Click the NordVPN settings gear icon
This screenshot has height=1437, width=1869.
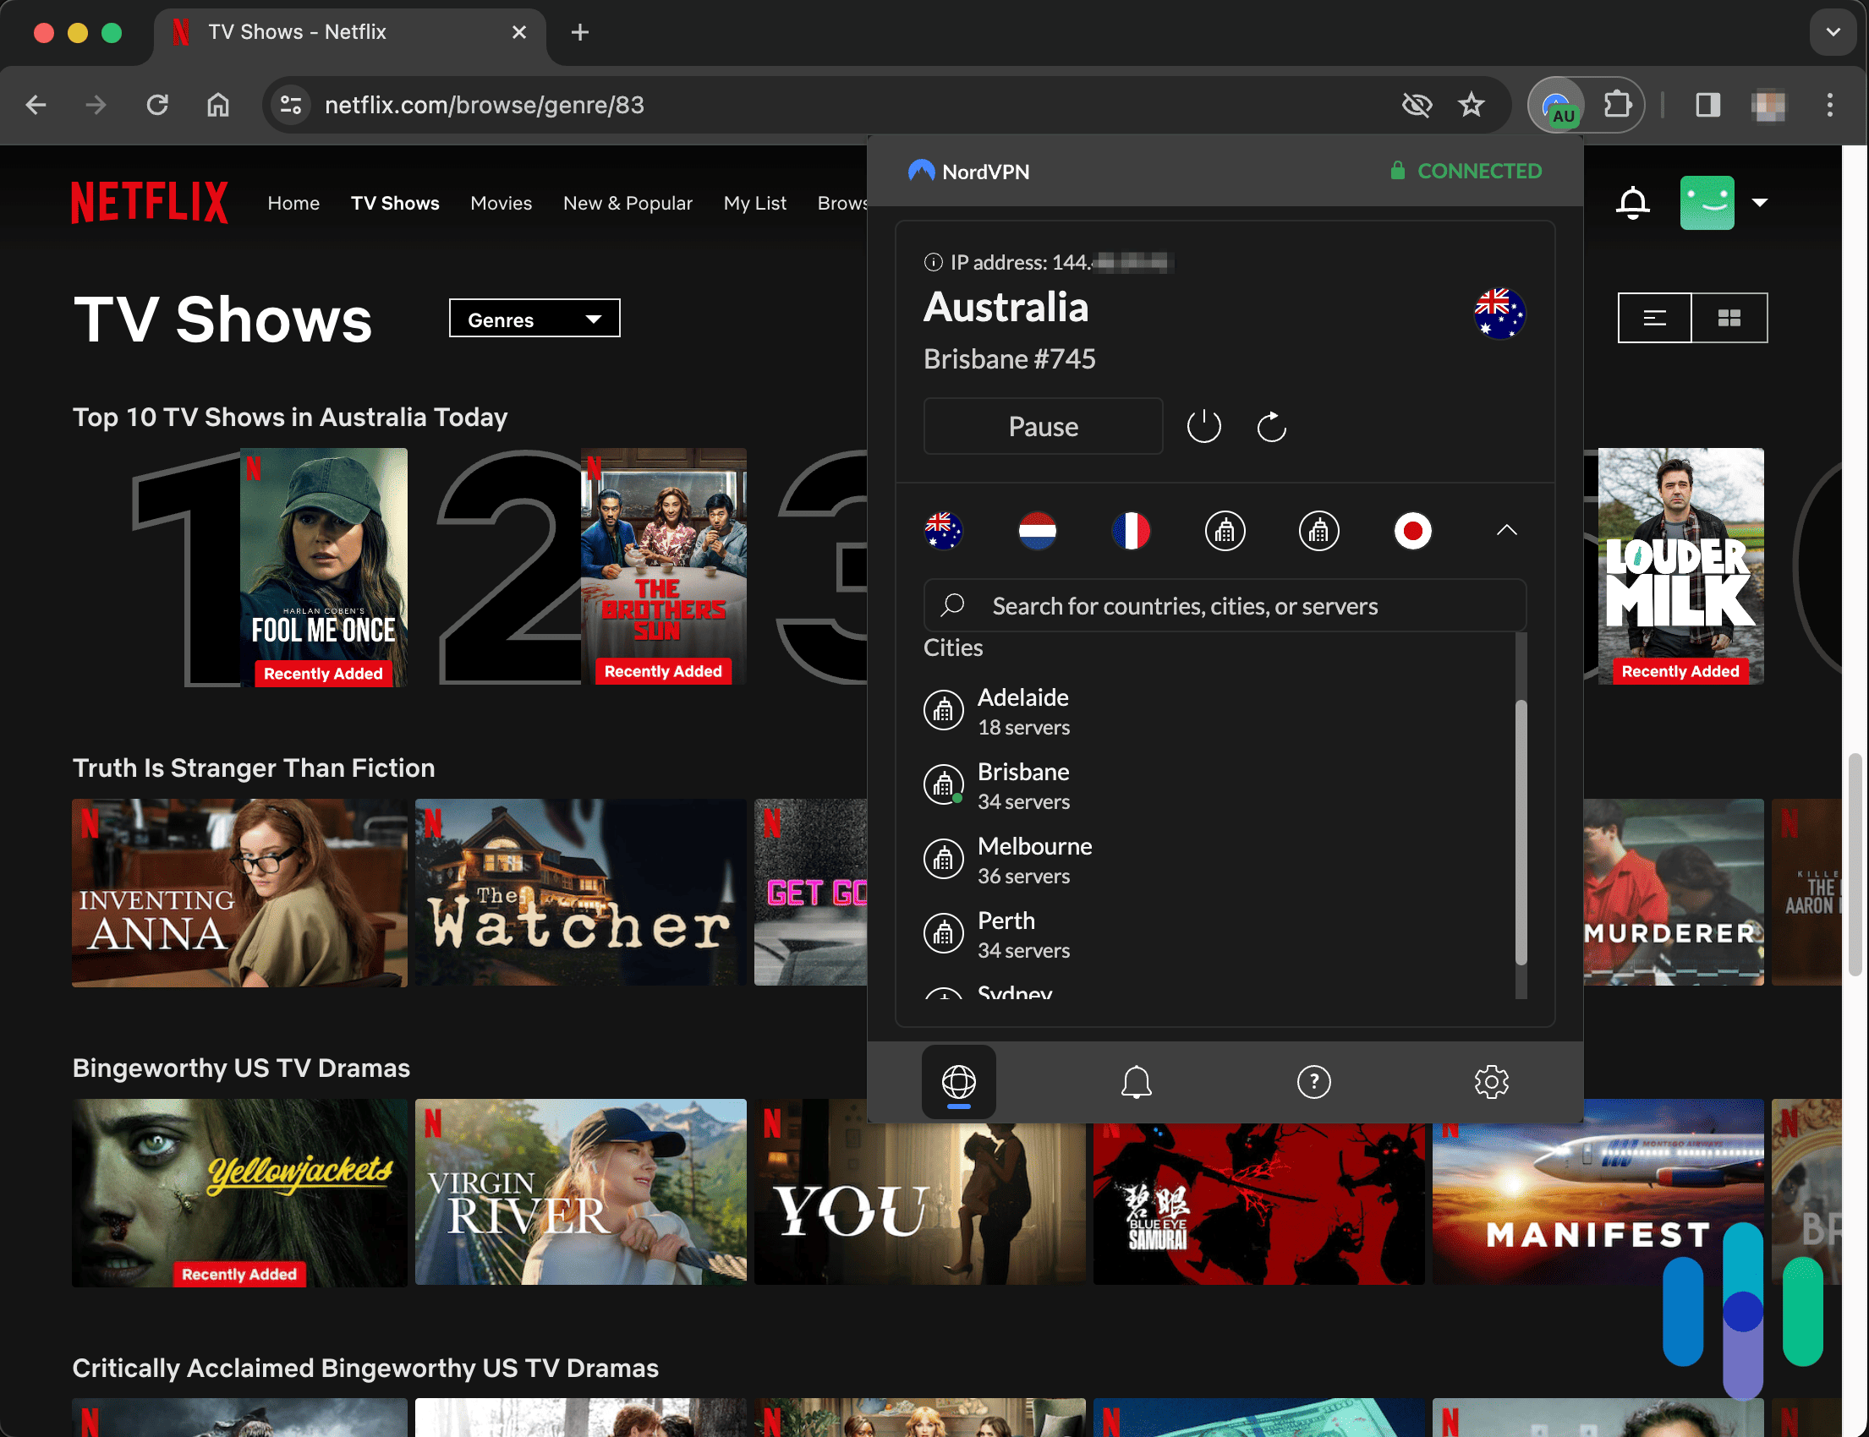(1492, 1082)
